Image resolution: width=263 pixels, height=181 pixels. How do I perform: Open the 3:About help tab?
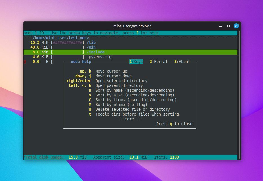(x=182, y=62)
